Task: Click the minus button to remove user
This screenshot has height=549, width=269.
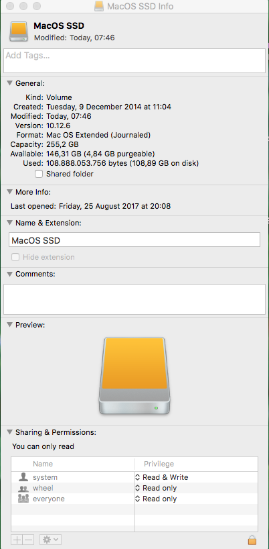Action: 28,540
